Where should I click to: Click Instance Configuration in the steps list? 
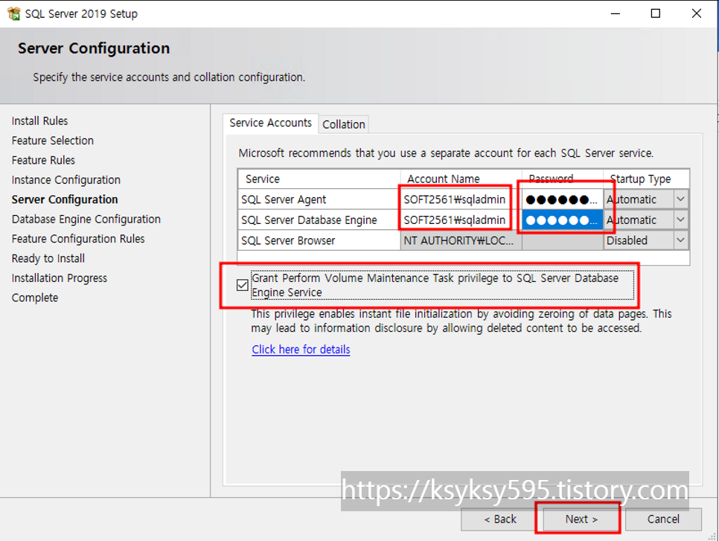[65, 180]
